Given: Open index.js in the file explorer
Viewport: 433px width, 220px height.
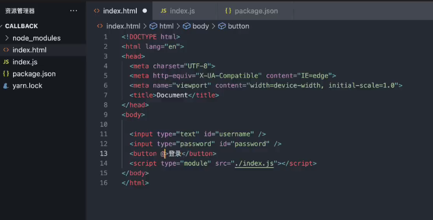Looking at the screenshot, I should click(x=25, y=62).
